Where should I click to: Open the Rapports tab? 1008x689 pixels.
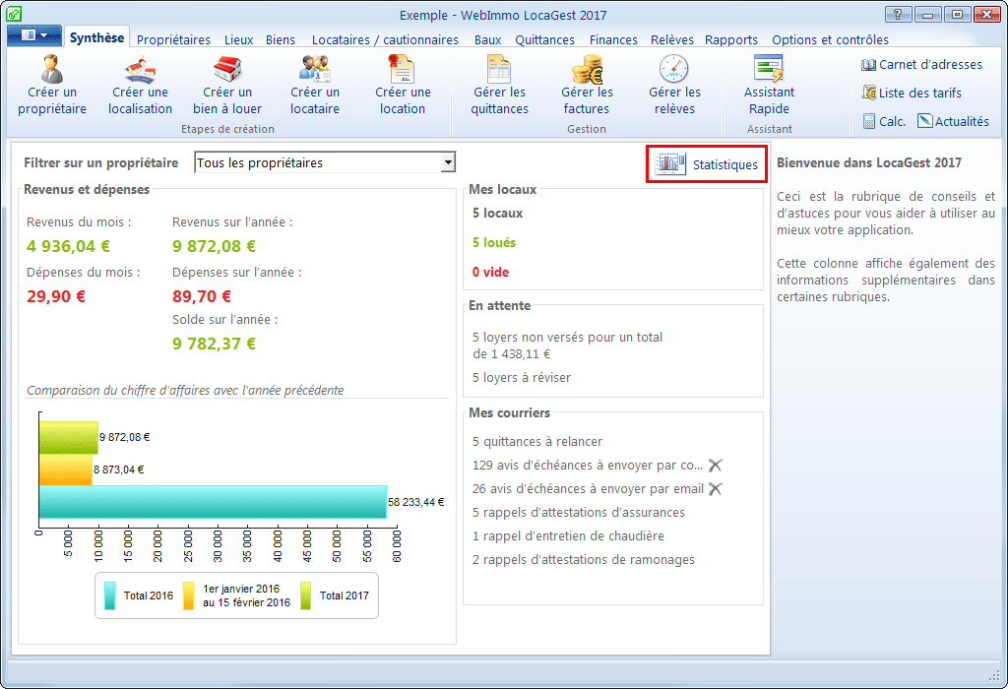731,39
